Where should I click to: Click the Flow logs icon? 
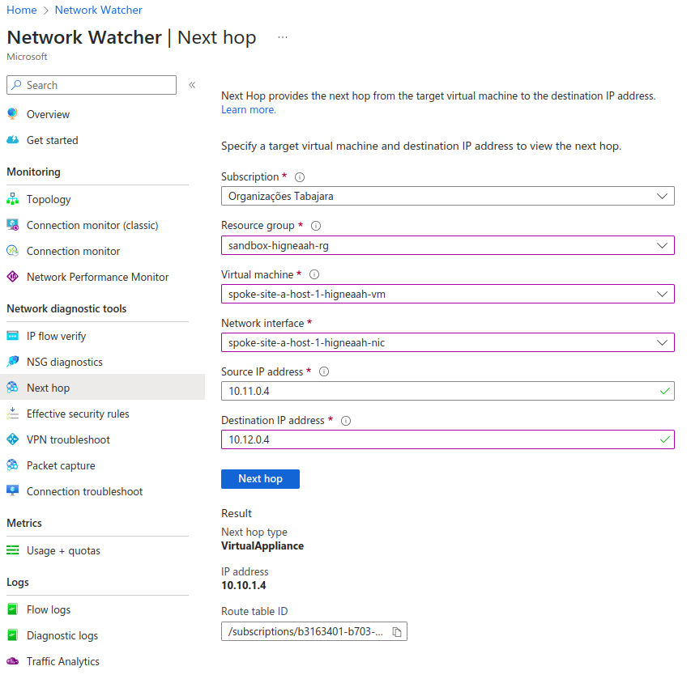(x=12, y=609)
